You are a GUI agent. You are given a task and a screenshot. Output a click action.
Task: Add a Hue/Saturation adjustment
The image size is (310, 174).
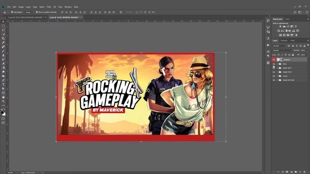pyautogui.click(x=278, y=31)
